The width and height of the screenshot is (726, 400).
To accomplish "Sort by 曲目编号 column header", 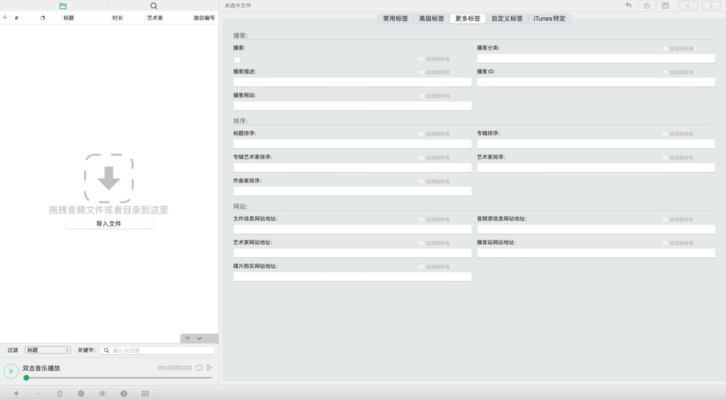I will [x=204, y=18].
